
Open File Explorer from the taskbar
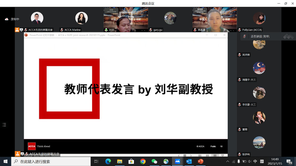click(119, 162)
